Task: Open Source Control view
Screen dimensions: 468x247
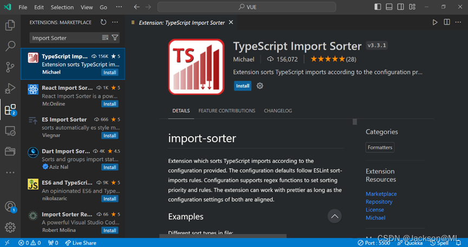Action: pyautogui.click(x=10, y=68)
